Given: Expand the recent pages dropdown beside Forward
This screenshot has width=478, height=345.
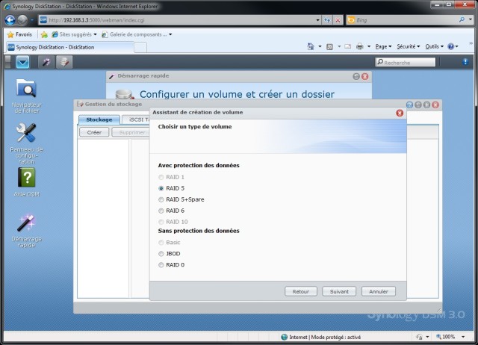Looking at the screenshot, I should 31,20.
